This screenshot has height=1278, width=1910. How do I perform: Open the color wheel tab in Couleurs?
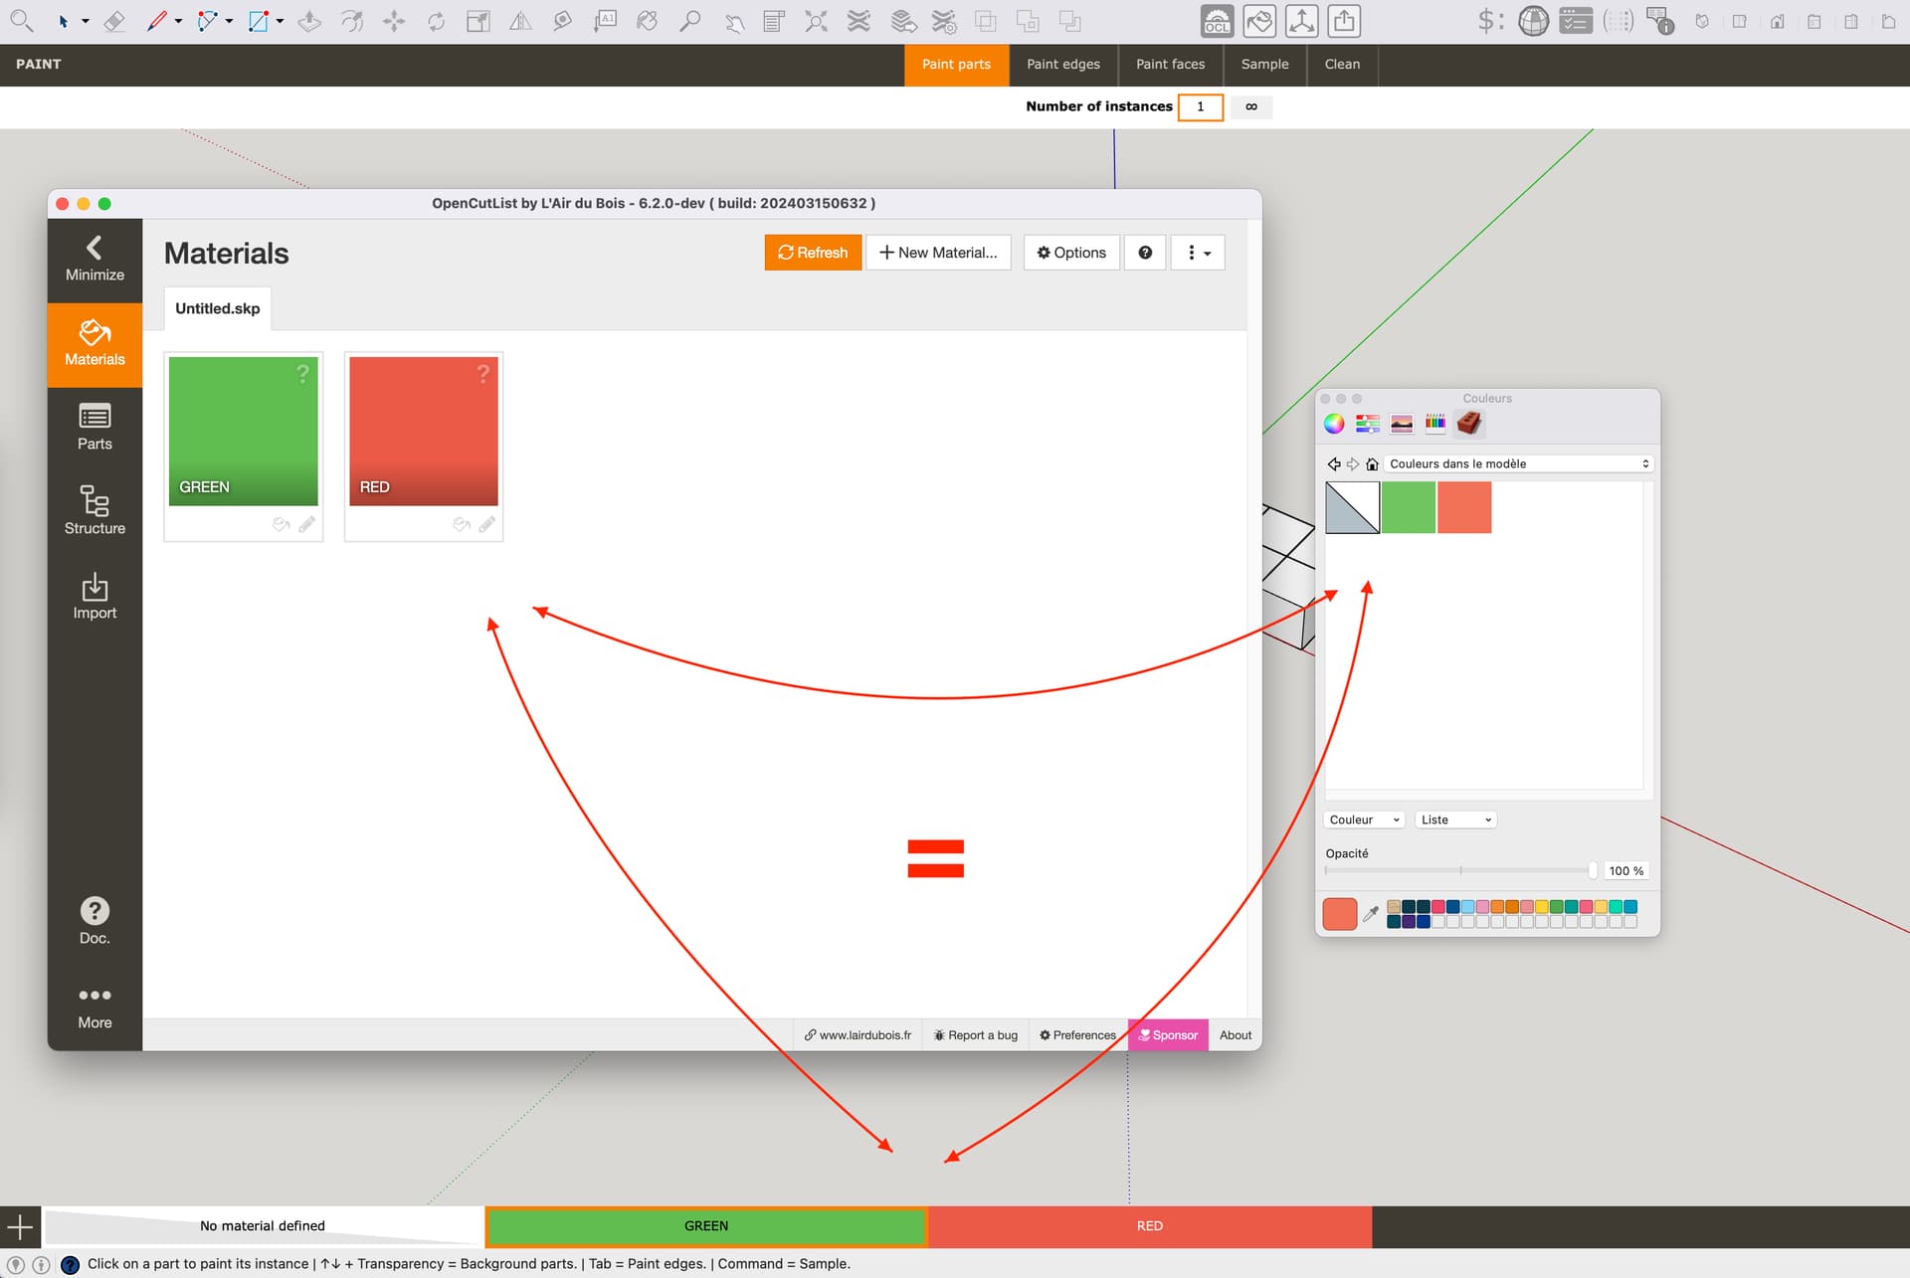click(x=1333, y=423)
